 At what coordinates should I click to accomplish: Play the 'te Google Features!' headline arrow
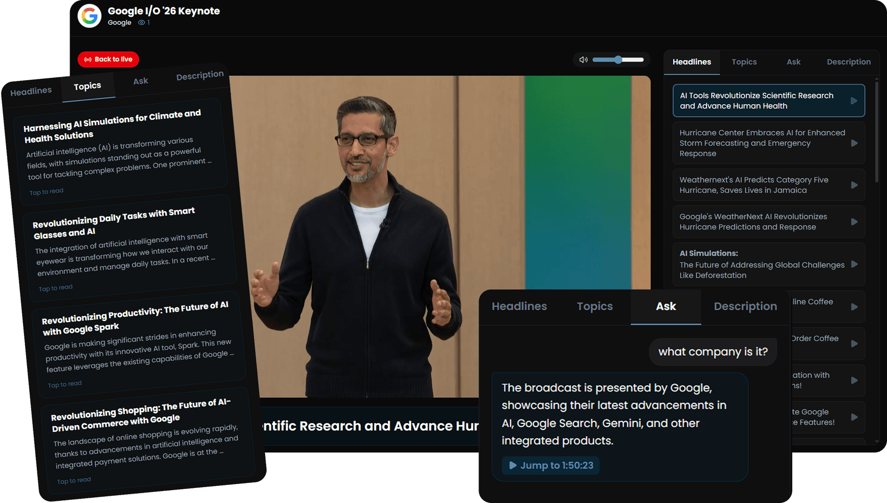pyautogui.click(x=854, y=417)
